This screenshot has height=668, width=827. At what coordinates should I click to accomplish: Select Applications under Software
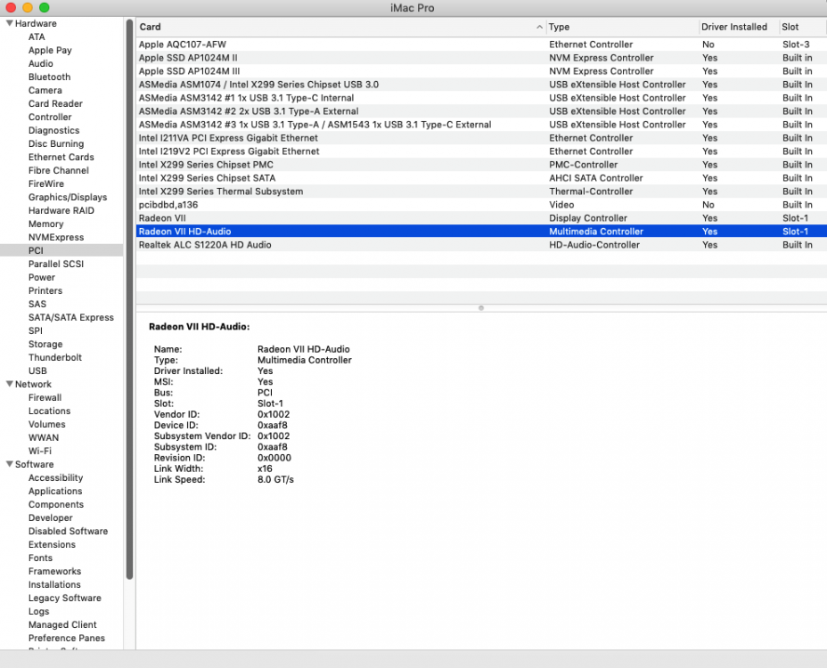pyautogui.click(x=55, y=491)
